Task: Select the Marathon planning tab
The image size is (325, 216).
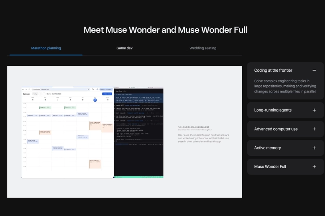Action: (46, 48)
